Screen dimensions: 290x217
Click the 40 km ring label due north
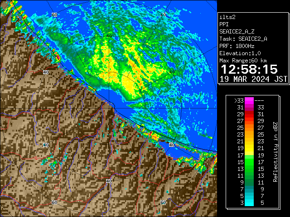[x=109, y=36]
